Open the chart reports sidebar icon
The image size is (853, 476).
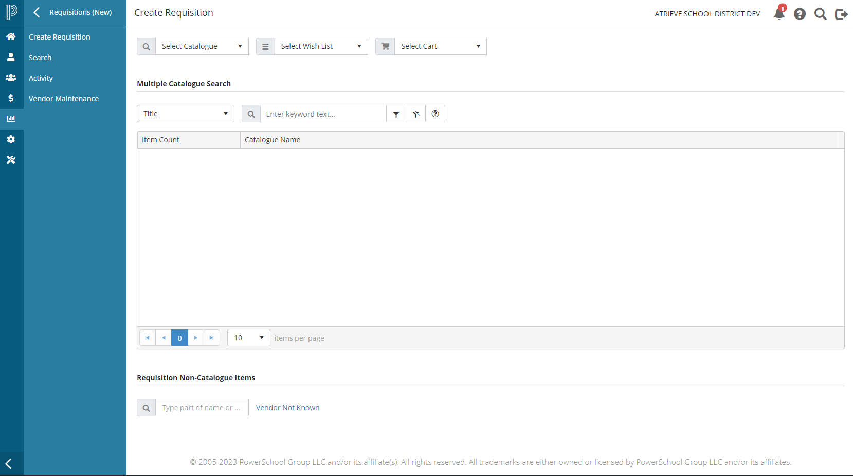click(x=11, y=119)
